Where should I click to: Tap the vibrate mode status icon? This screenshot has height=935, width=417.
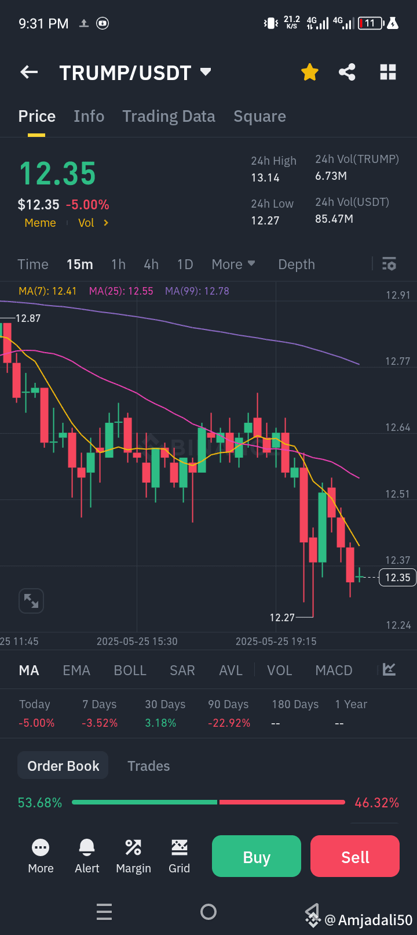[x=271, y=23]
